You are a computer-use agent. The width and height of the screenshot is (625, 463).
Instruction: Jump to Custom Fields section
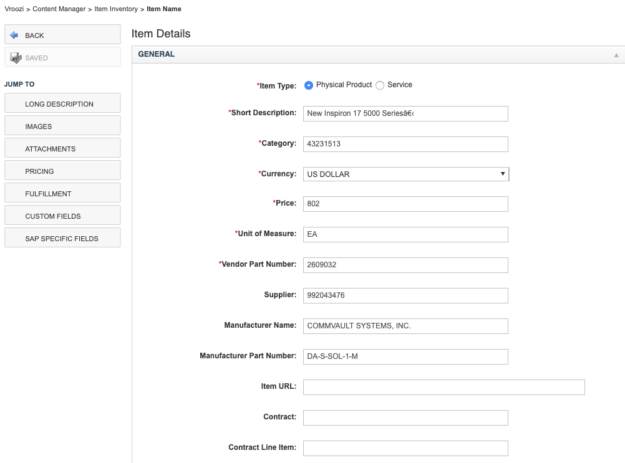[62, 216]
